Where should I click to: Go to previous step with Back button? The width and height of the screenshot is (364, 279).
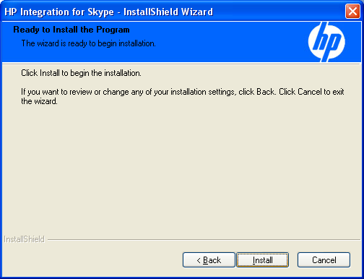tap(209, 260)
